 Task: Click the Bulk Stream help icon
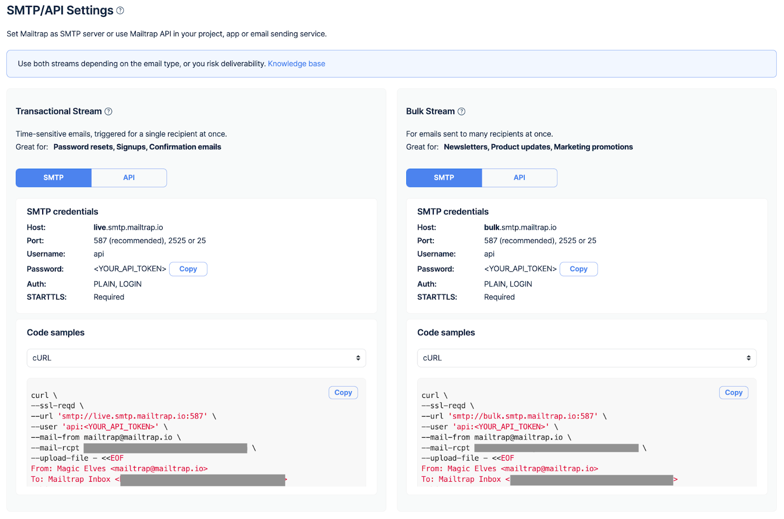coord(462,112)
